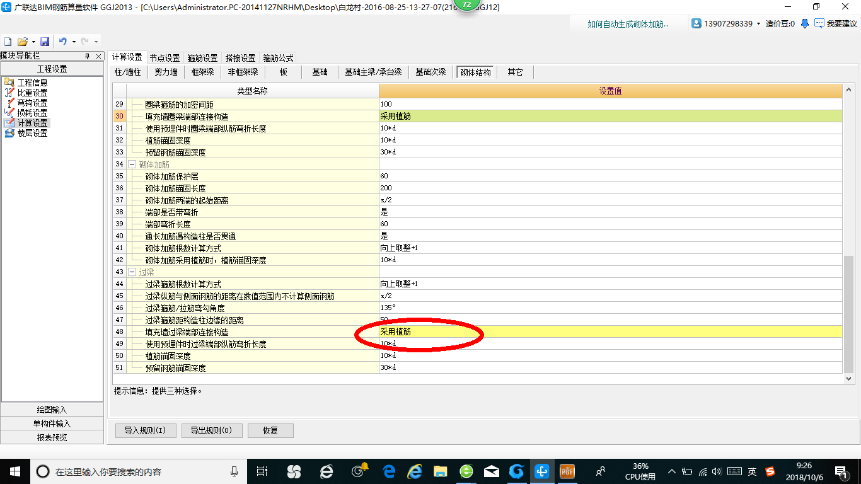Open the Undo history dropdown arrow
The image size is (861, 484).
[x=74, y=42]
